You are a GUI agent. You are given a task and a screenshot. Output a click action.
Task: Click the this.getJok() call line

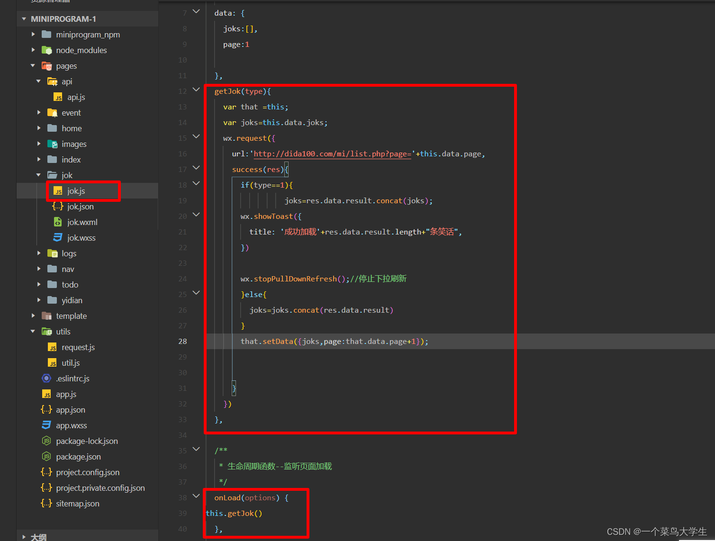point(234,514)
